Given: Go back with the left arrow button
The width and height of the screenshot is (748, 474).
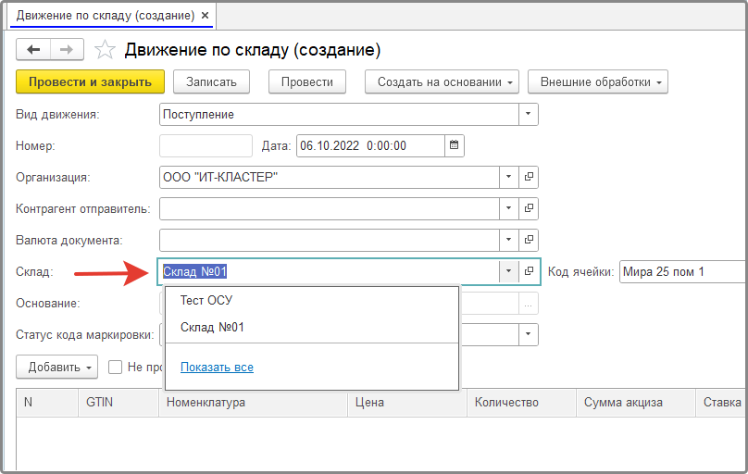Looking at the screenshot, I should [x=33, y=50].
